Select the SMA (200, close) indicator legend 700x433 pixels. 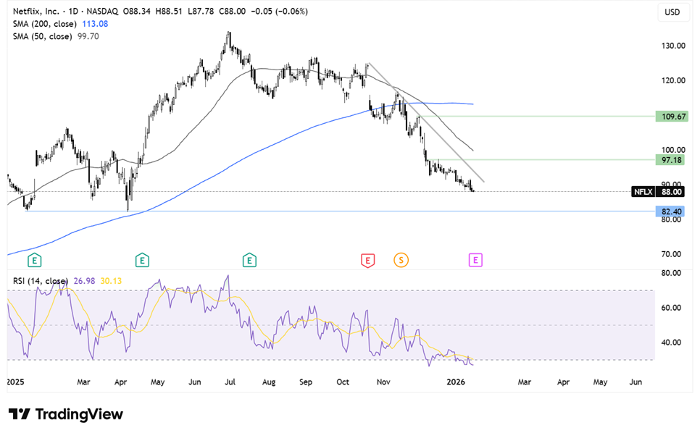45,24
